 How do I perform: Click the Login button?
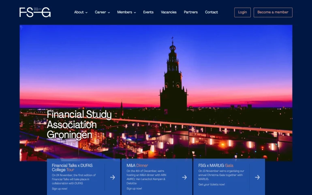click(x=242, y=12)
